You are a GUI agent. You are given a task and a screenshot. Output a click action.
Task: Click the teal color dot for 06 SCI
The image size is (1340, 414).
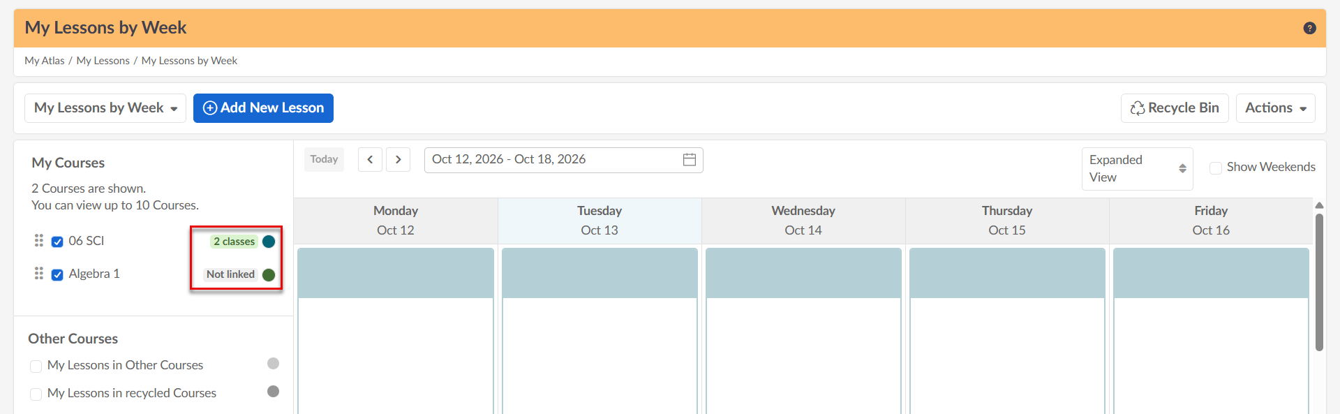[269, 242]
